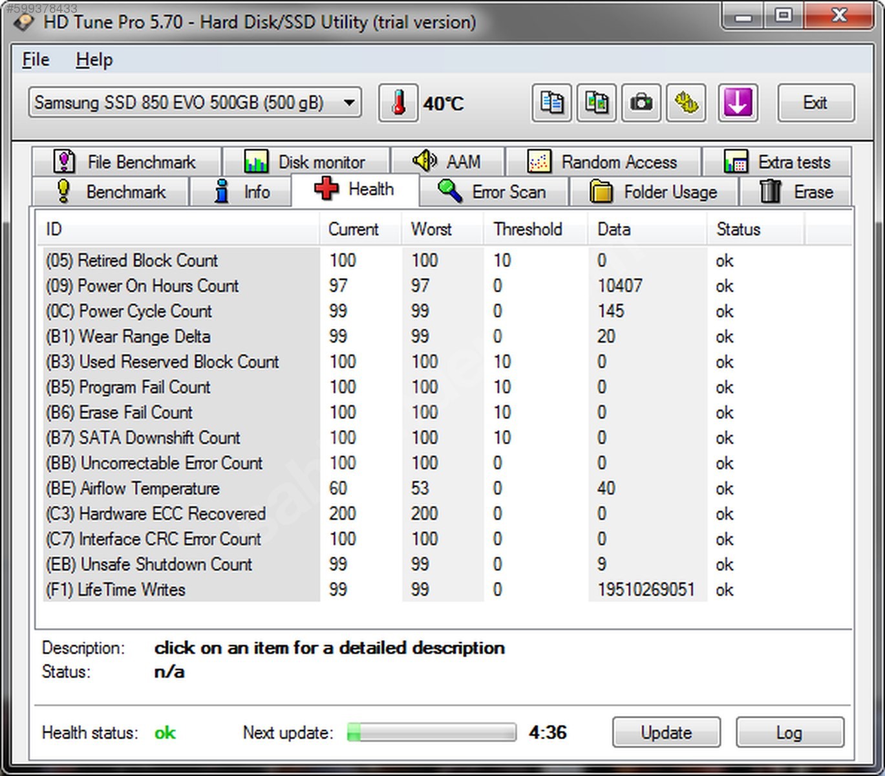
Task: Select the (0C) Power Cycle Count row
Action: pos(423,311)
